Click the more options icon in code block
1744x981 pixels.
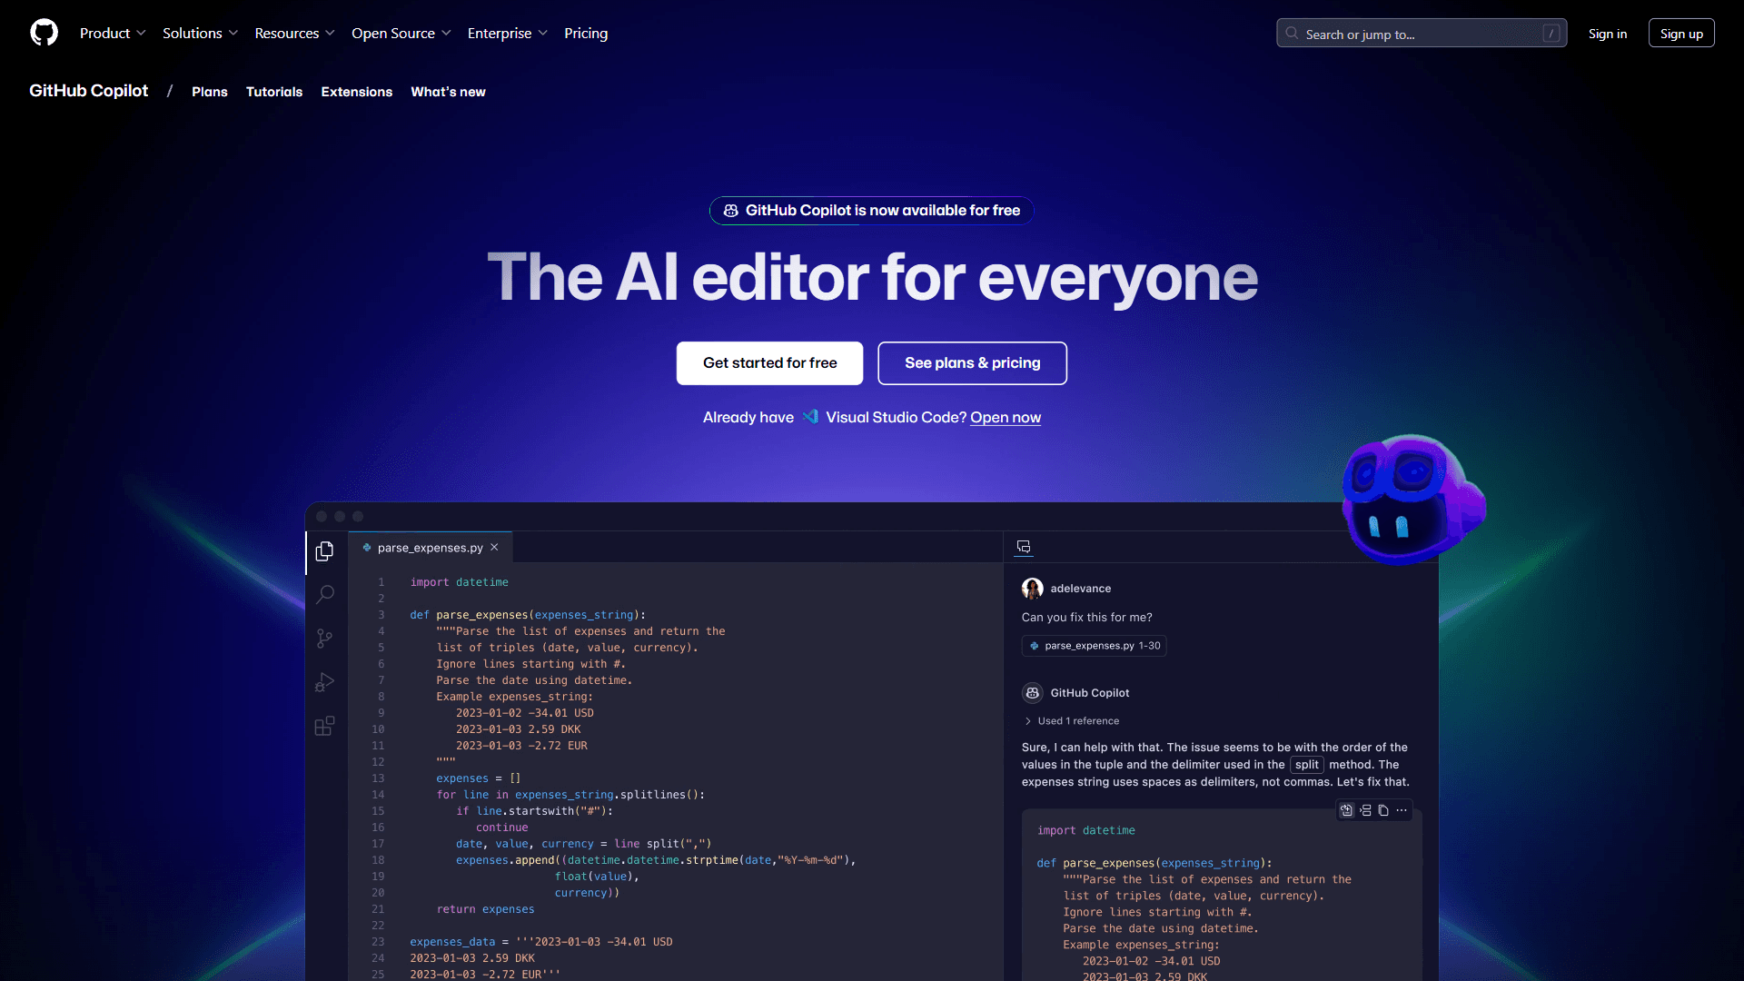1402,809
